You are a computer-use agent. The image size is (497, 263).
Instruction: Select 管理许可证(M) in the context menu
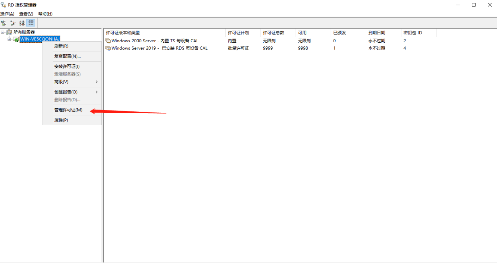coord(72,110)
